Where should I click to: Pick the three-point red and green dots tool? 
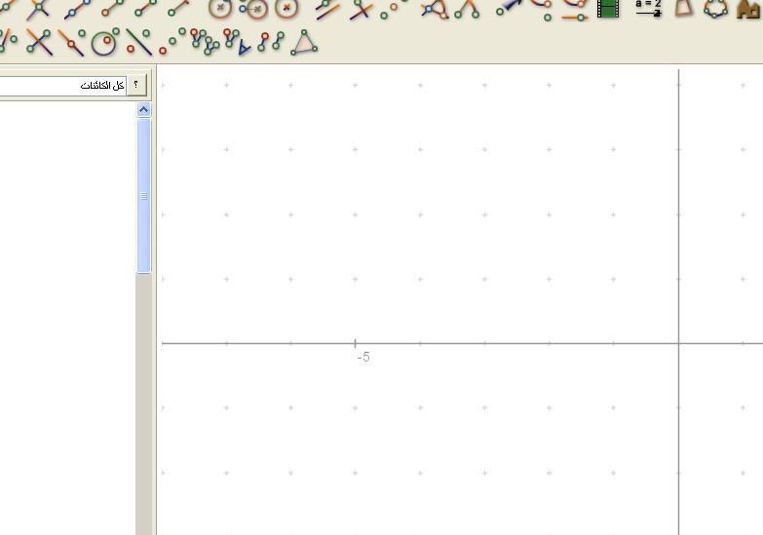coord(172,41)
